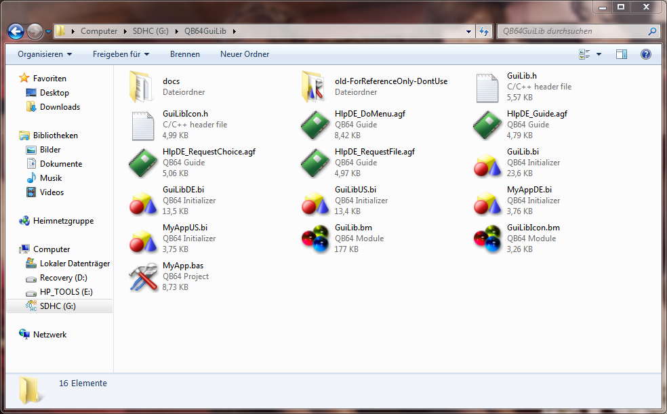
Task: Open the Bilder library
Action: (x=50, y=150)
